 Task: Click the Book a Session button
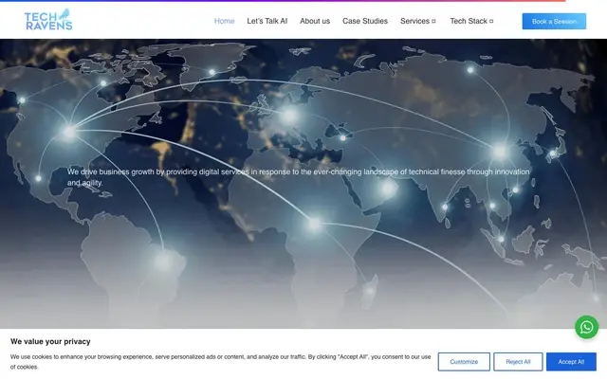(x=554, y=21)
